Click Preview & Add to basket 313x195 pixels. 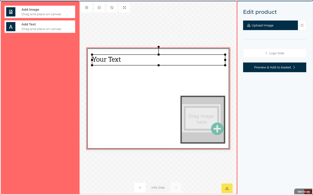click(x=275, y=67)
